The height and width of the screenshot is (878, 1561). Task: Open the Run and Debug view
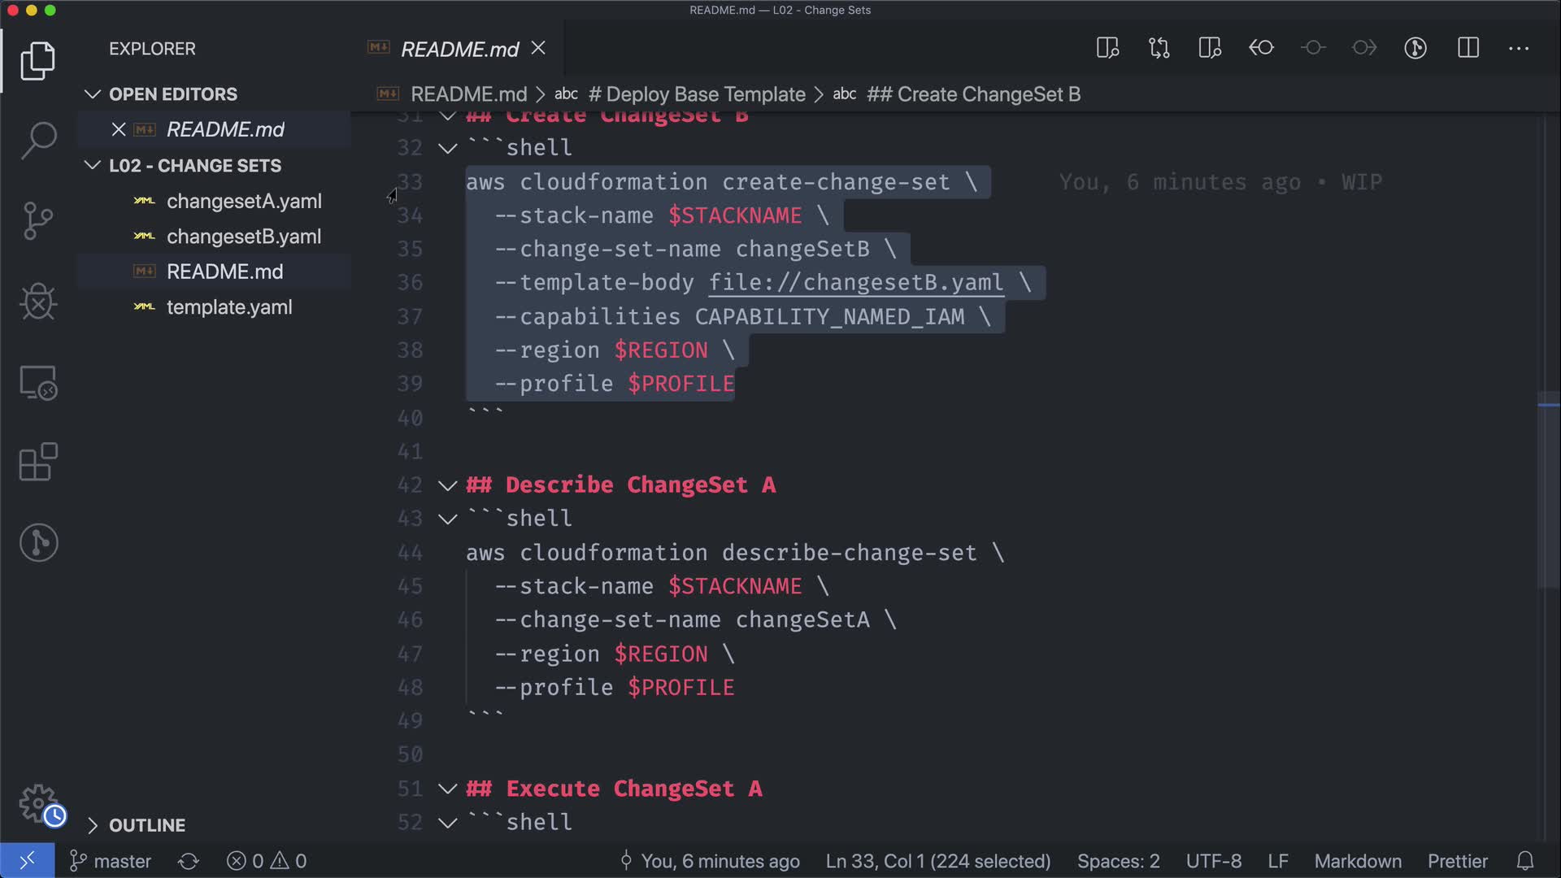click(x=38, y=302)
